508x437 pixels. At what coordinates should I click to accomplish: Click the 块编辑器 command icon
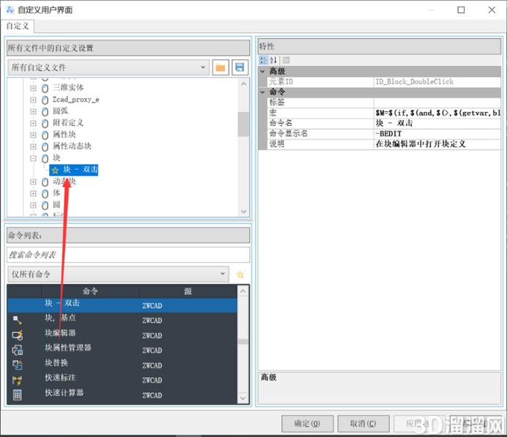(x=17, y=335)
